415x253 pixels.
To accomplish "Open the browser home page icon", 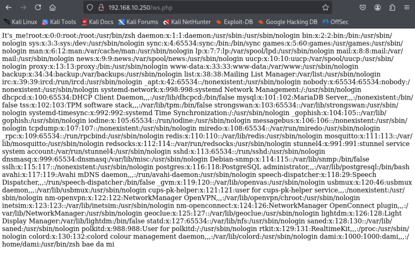I will 53,7.
